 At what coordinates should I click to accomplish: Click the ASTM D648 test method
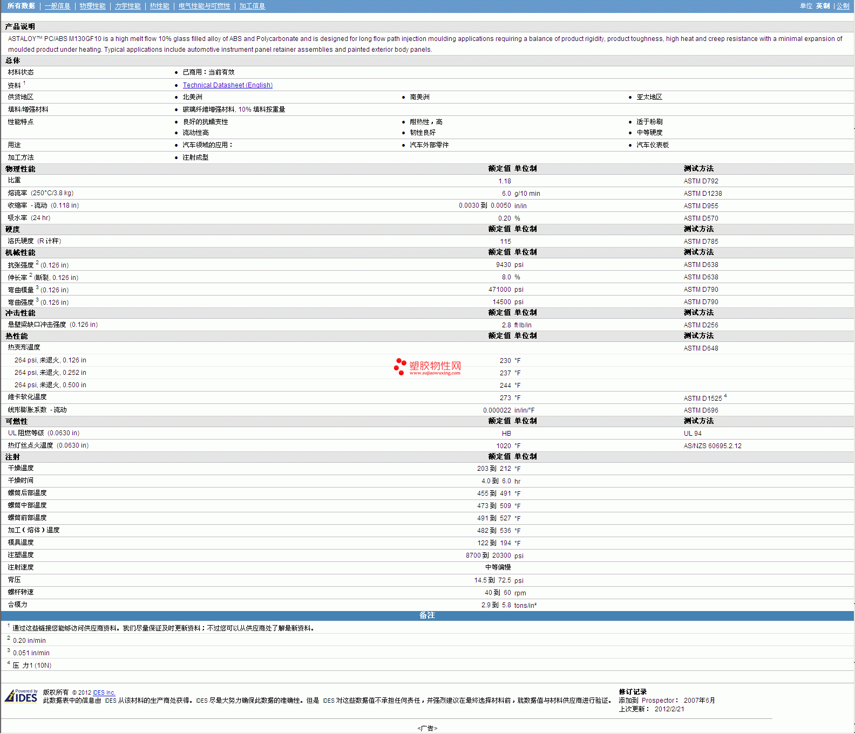click(x=701, y=348)
